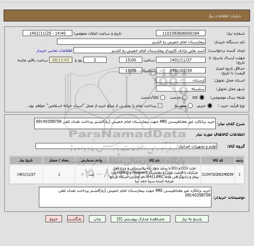
Task: Click the کد کالا column header
Action: point(218,160)
